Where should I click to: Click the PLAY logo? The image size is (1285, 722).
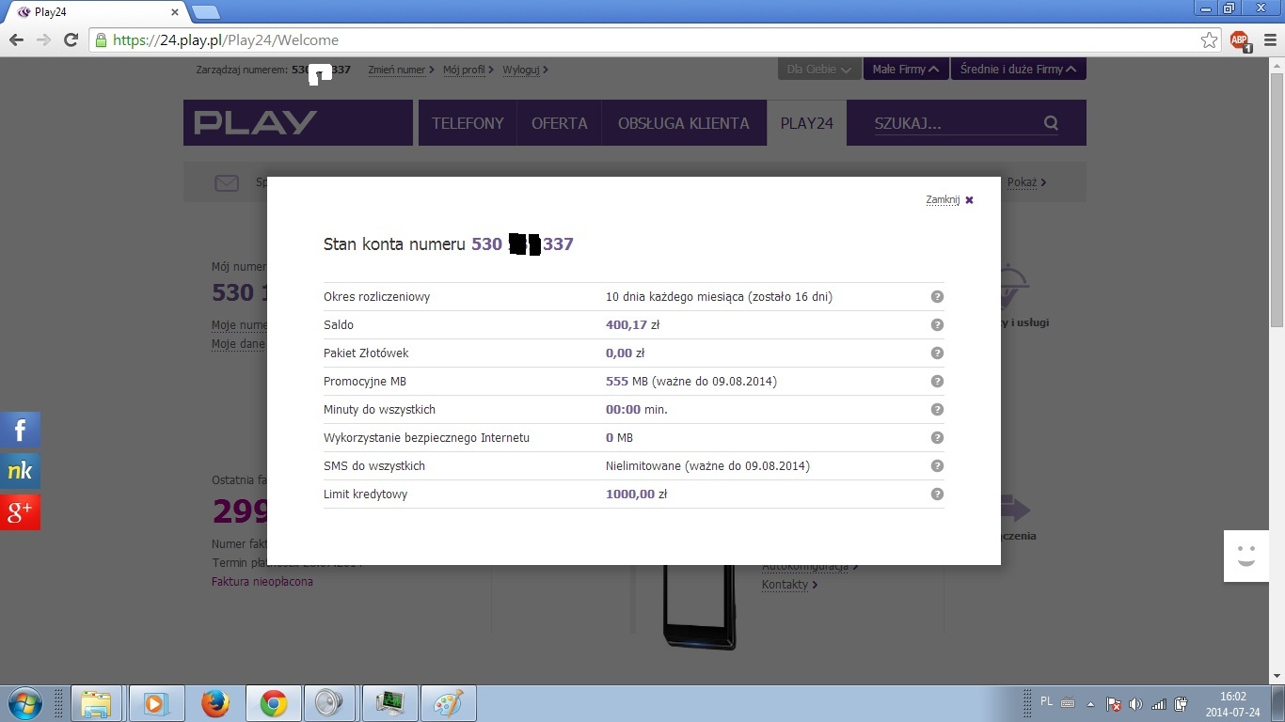256,123
